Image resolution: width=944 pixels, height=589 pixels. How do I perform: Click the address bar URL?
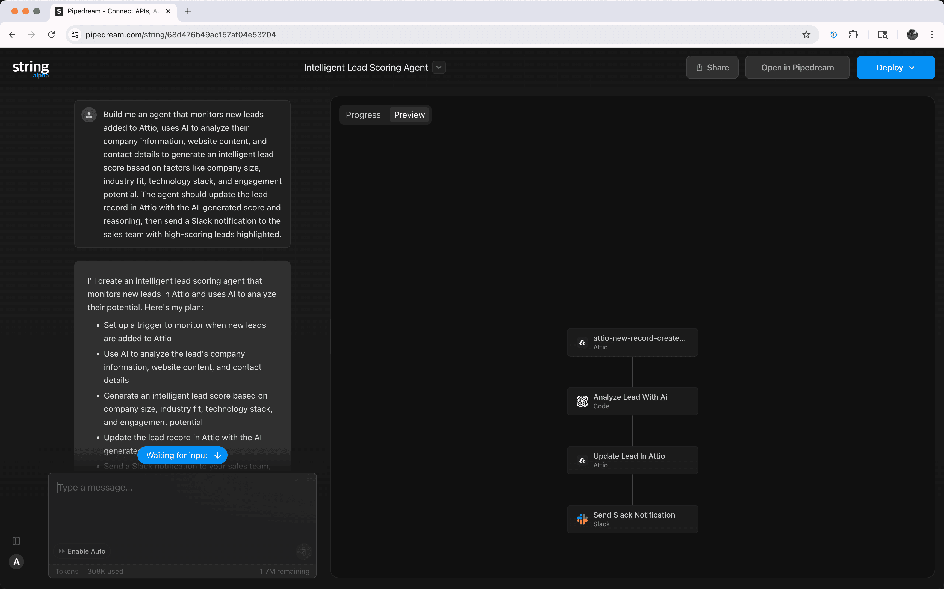181,35
